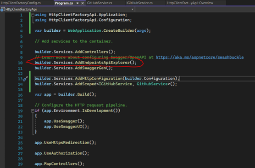Close the Program.cs tab
This screenshot has width=255, height=168.
83,3
